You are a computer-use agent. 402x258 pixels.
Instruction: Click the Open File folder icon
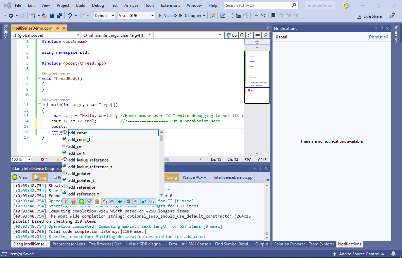[45, 16]
